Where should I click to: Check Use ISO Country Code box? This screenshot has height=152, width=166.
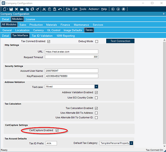tap(96, 98)
